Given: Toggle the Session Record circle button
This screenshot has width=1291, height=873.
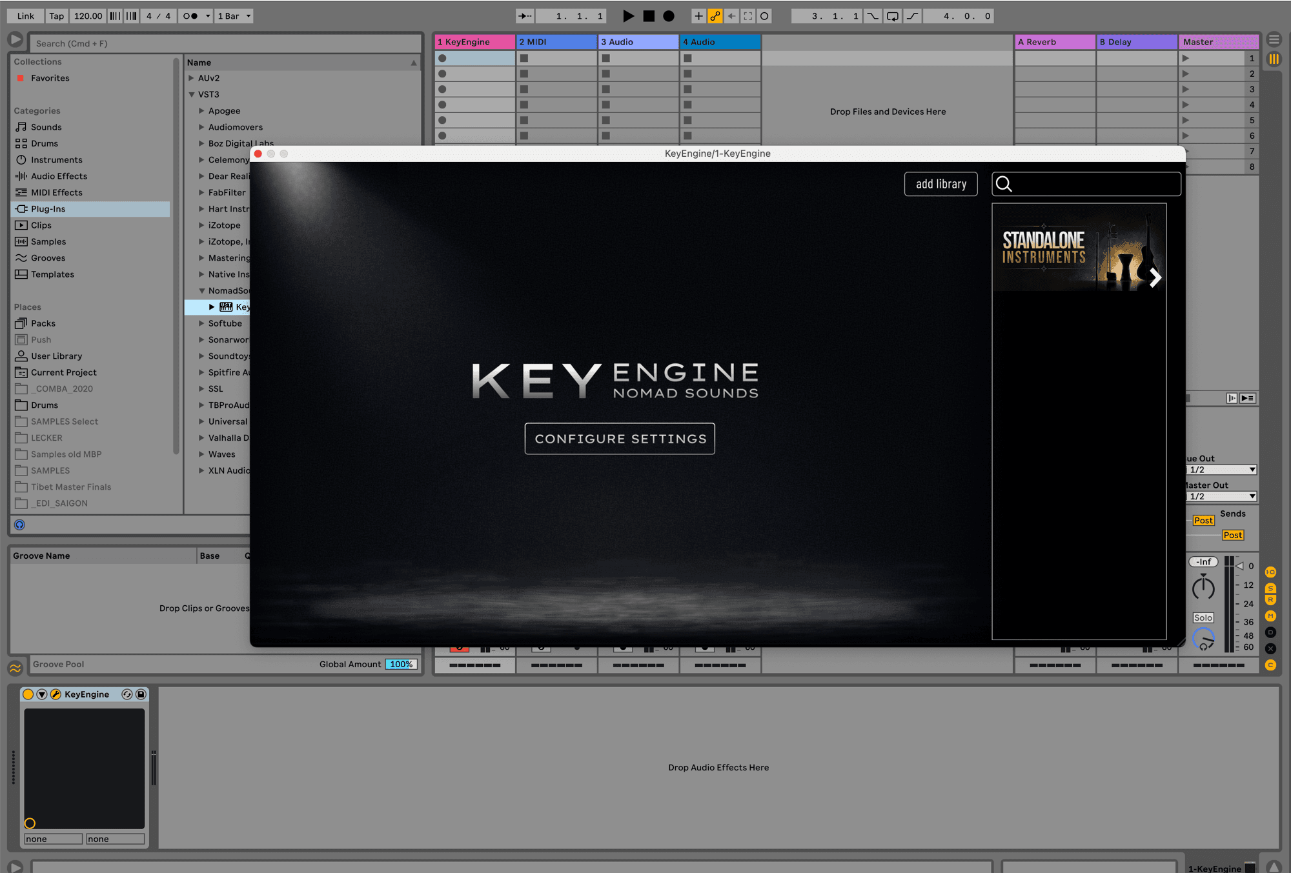Looking at the screenshot, I should 764,16.
